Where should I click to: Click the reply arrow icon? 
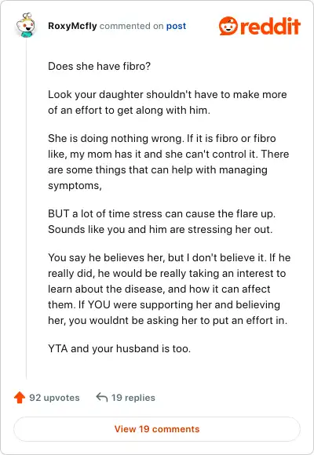point(102,397)
